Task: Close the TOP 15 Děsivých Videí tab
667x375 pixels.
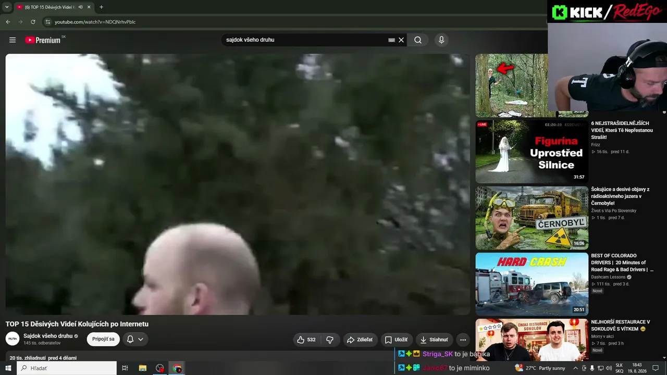Action: (89, 7)
